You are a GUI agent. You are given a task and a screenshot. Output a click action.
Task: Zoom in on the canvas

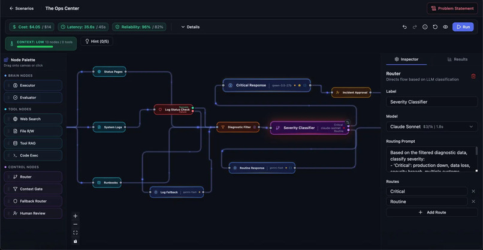coord(75,216)
